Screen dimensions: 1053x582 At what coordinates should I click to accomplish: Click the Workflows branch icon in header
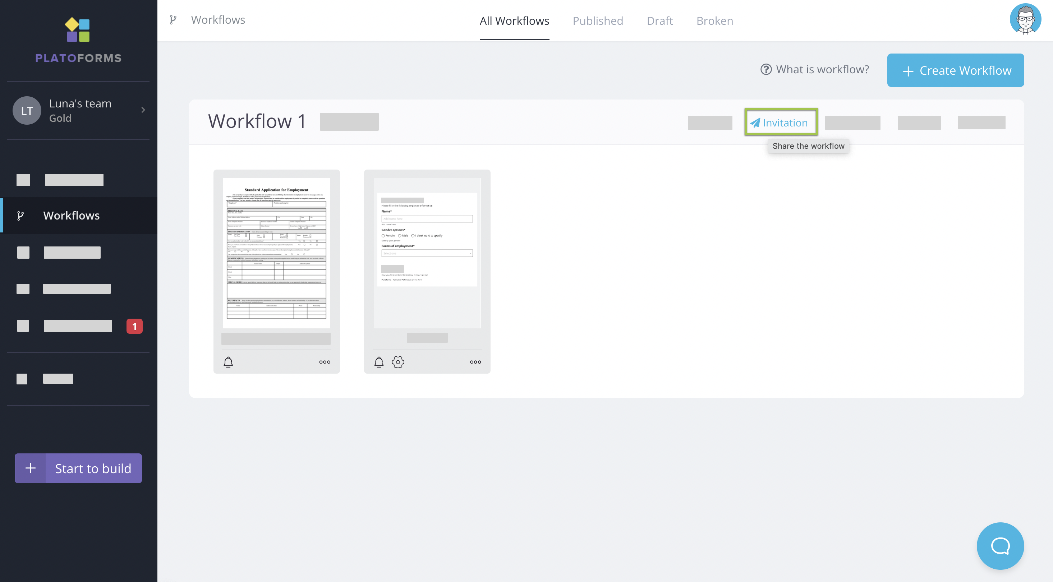(173, 20)
